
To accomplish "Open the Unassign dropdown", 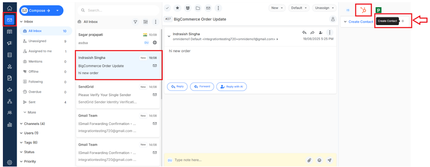I will click(x=324, y=8).
